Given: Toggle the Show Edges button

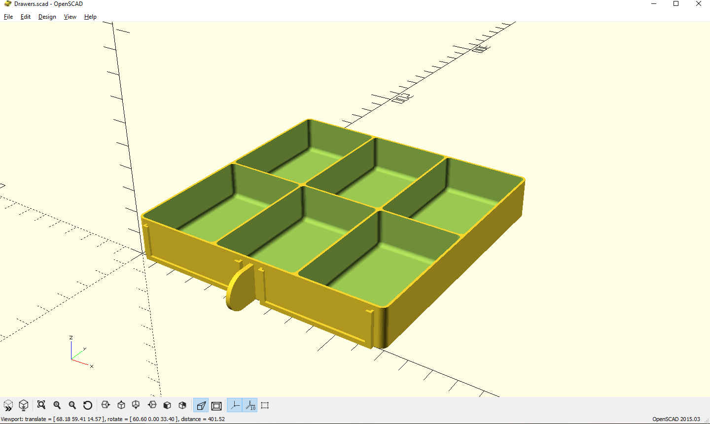Looking at the screenshot, I should click(265, 405).
